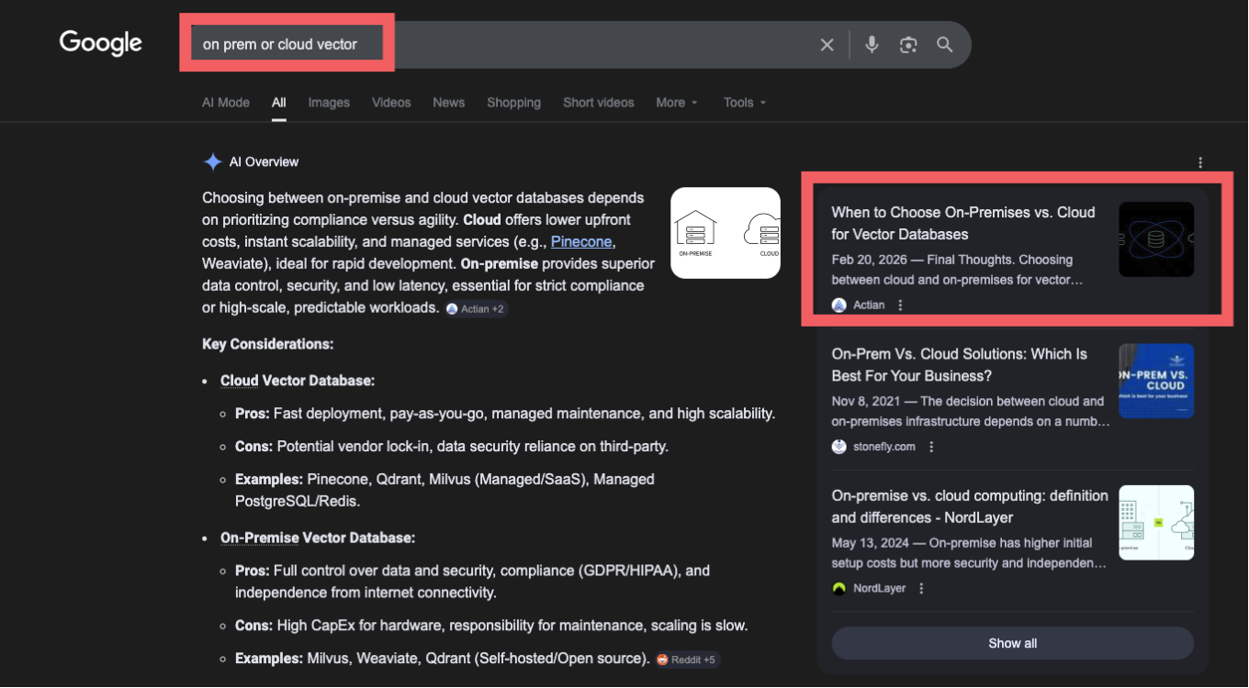Click the 'May 13, 2024' article snippet
This screenshot has width=1249, height=688.
pyautogui.click(x=969, y=553)
